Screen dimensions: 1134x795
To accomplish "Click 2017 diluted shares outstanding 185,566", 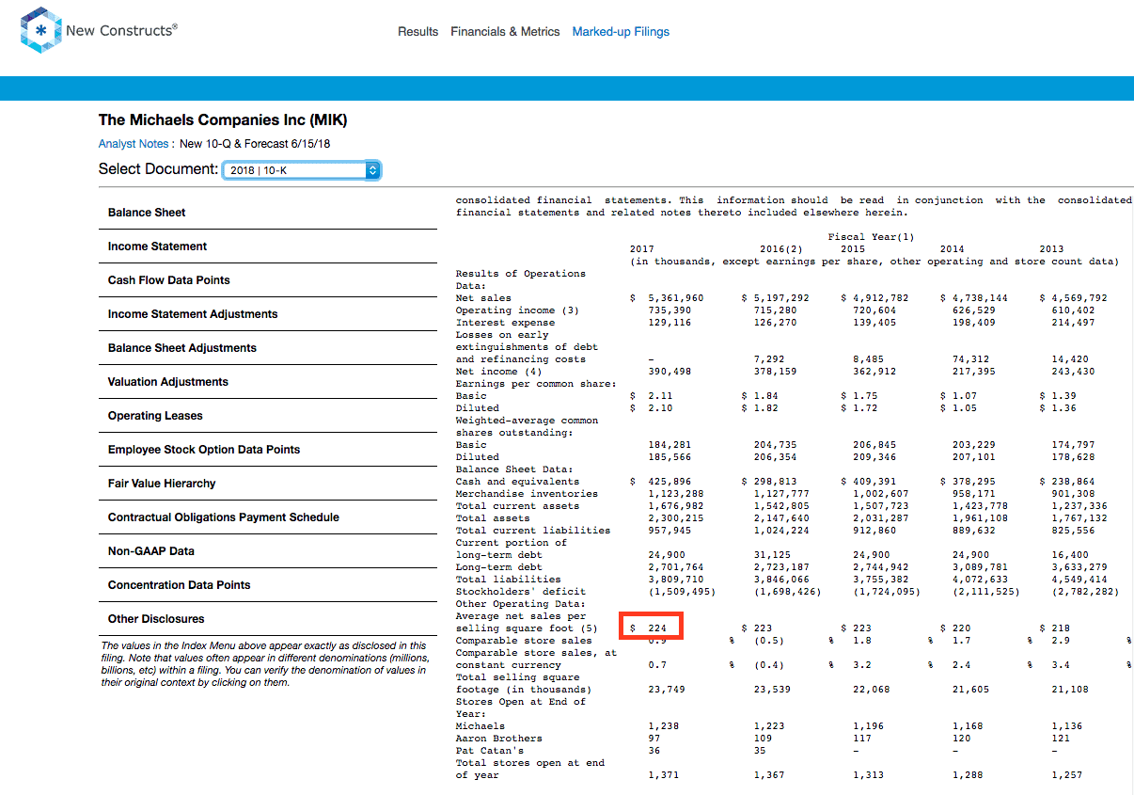I will click(669, 457).
